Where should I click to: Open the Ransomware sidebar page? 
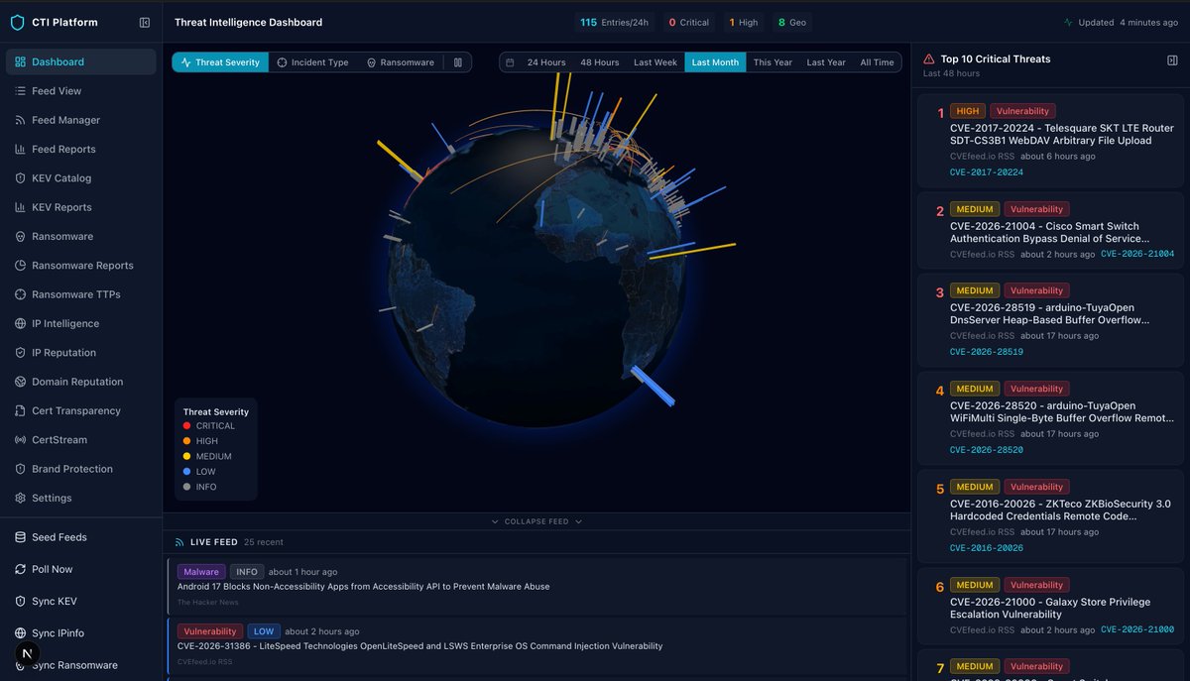pos(80,236)
